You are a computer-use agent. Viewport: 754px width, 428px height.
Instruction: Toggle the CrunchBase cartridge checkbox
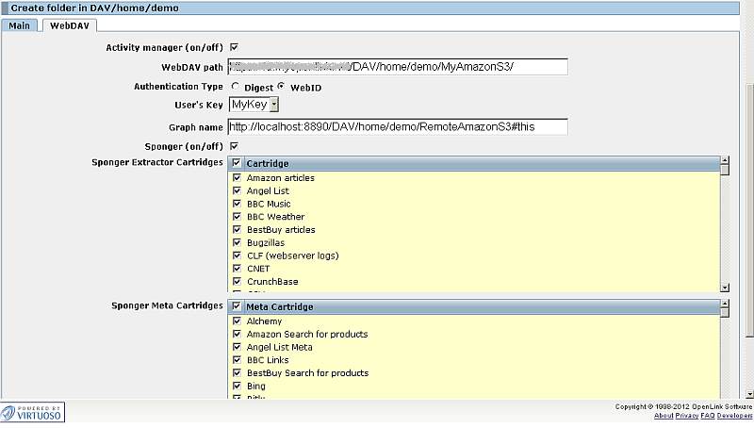click(237, 282)
